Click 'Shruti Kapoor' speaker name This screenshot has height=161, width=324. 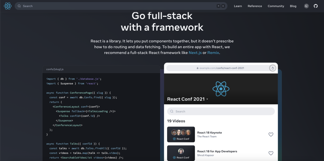click(205, 155)
